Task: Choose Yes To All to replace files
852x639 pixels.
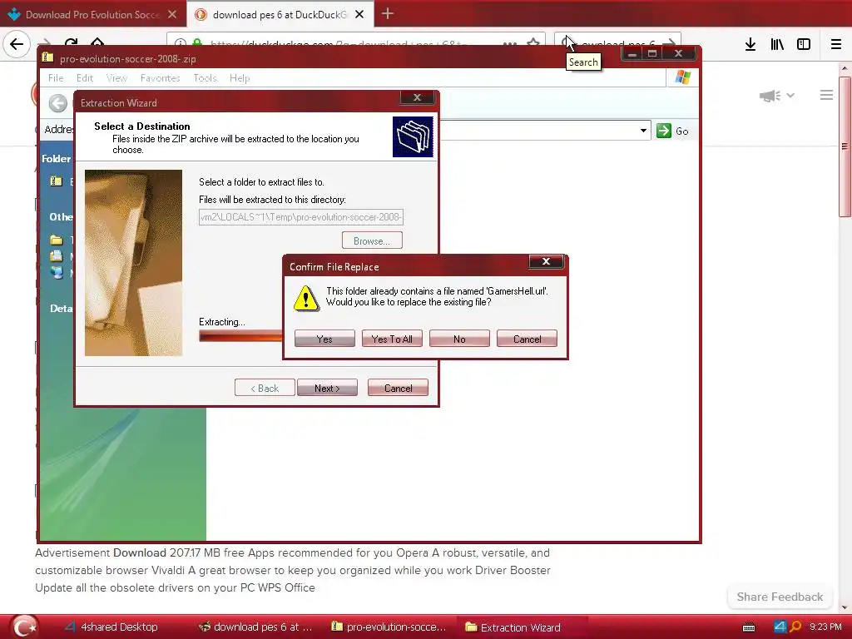Action: (x=392, y=339)
